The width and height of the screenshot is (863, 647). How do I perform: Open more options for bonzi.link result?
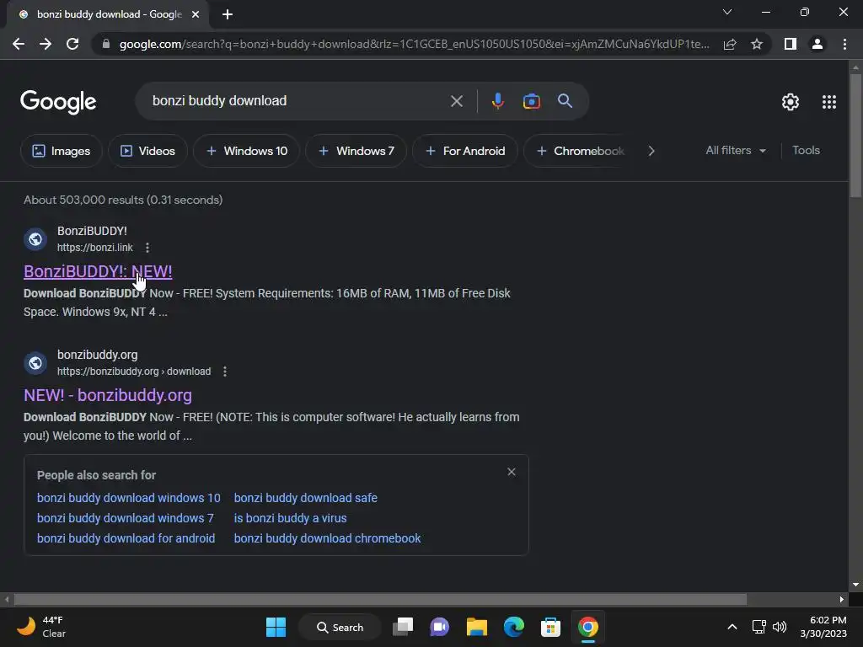pos(147,248)
